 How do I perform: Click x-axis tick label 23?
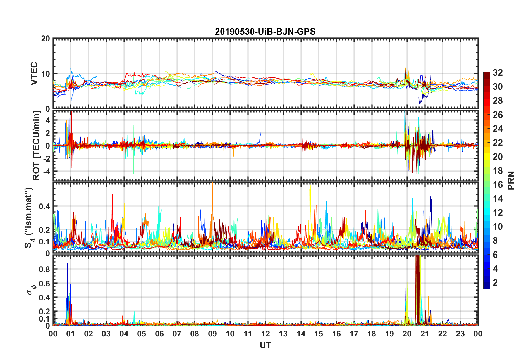[x=460, y=334]
